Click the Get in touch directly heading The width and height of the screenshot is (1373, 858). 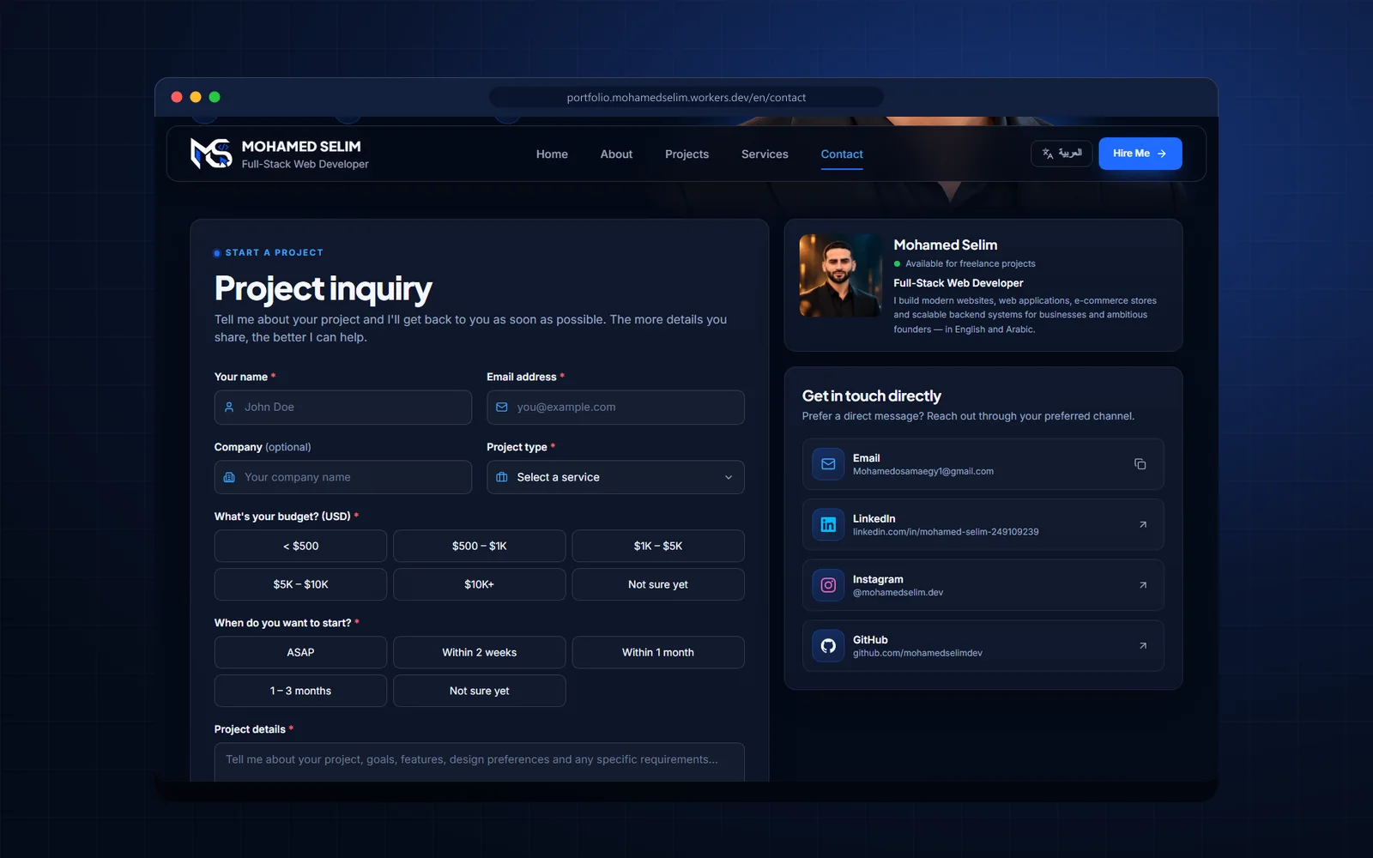[871, 396]
